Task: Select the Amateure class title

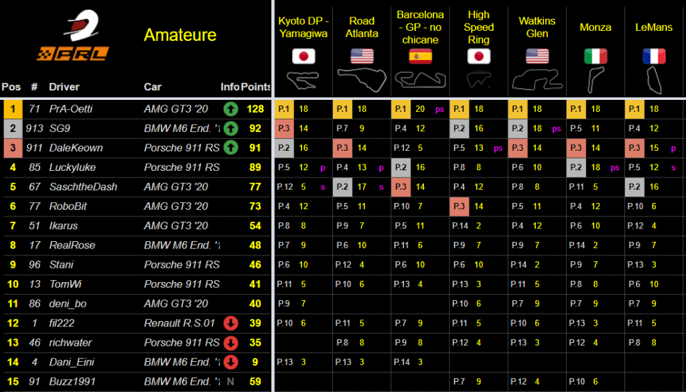Action: pyautogui.click(x=180, y=35)
